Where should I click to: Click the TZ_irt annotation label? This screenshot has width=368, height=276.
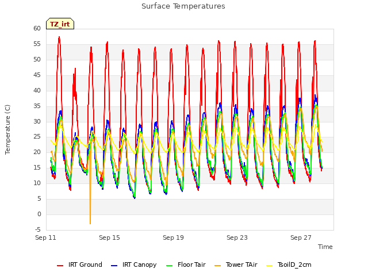[60, 24]
